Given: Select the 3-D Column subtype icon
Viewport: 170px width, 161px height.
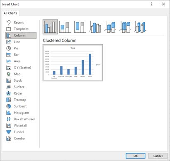Looking at the screenshot, I should [140, 27].
